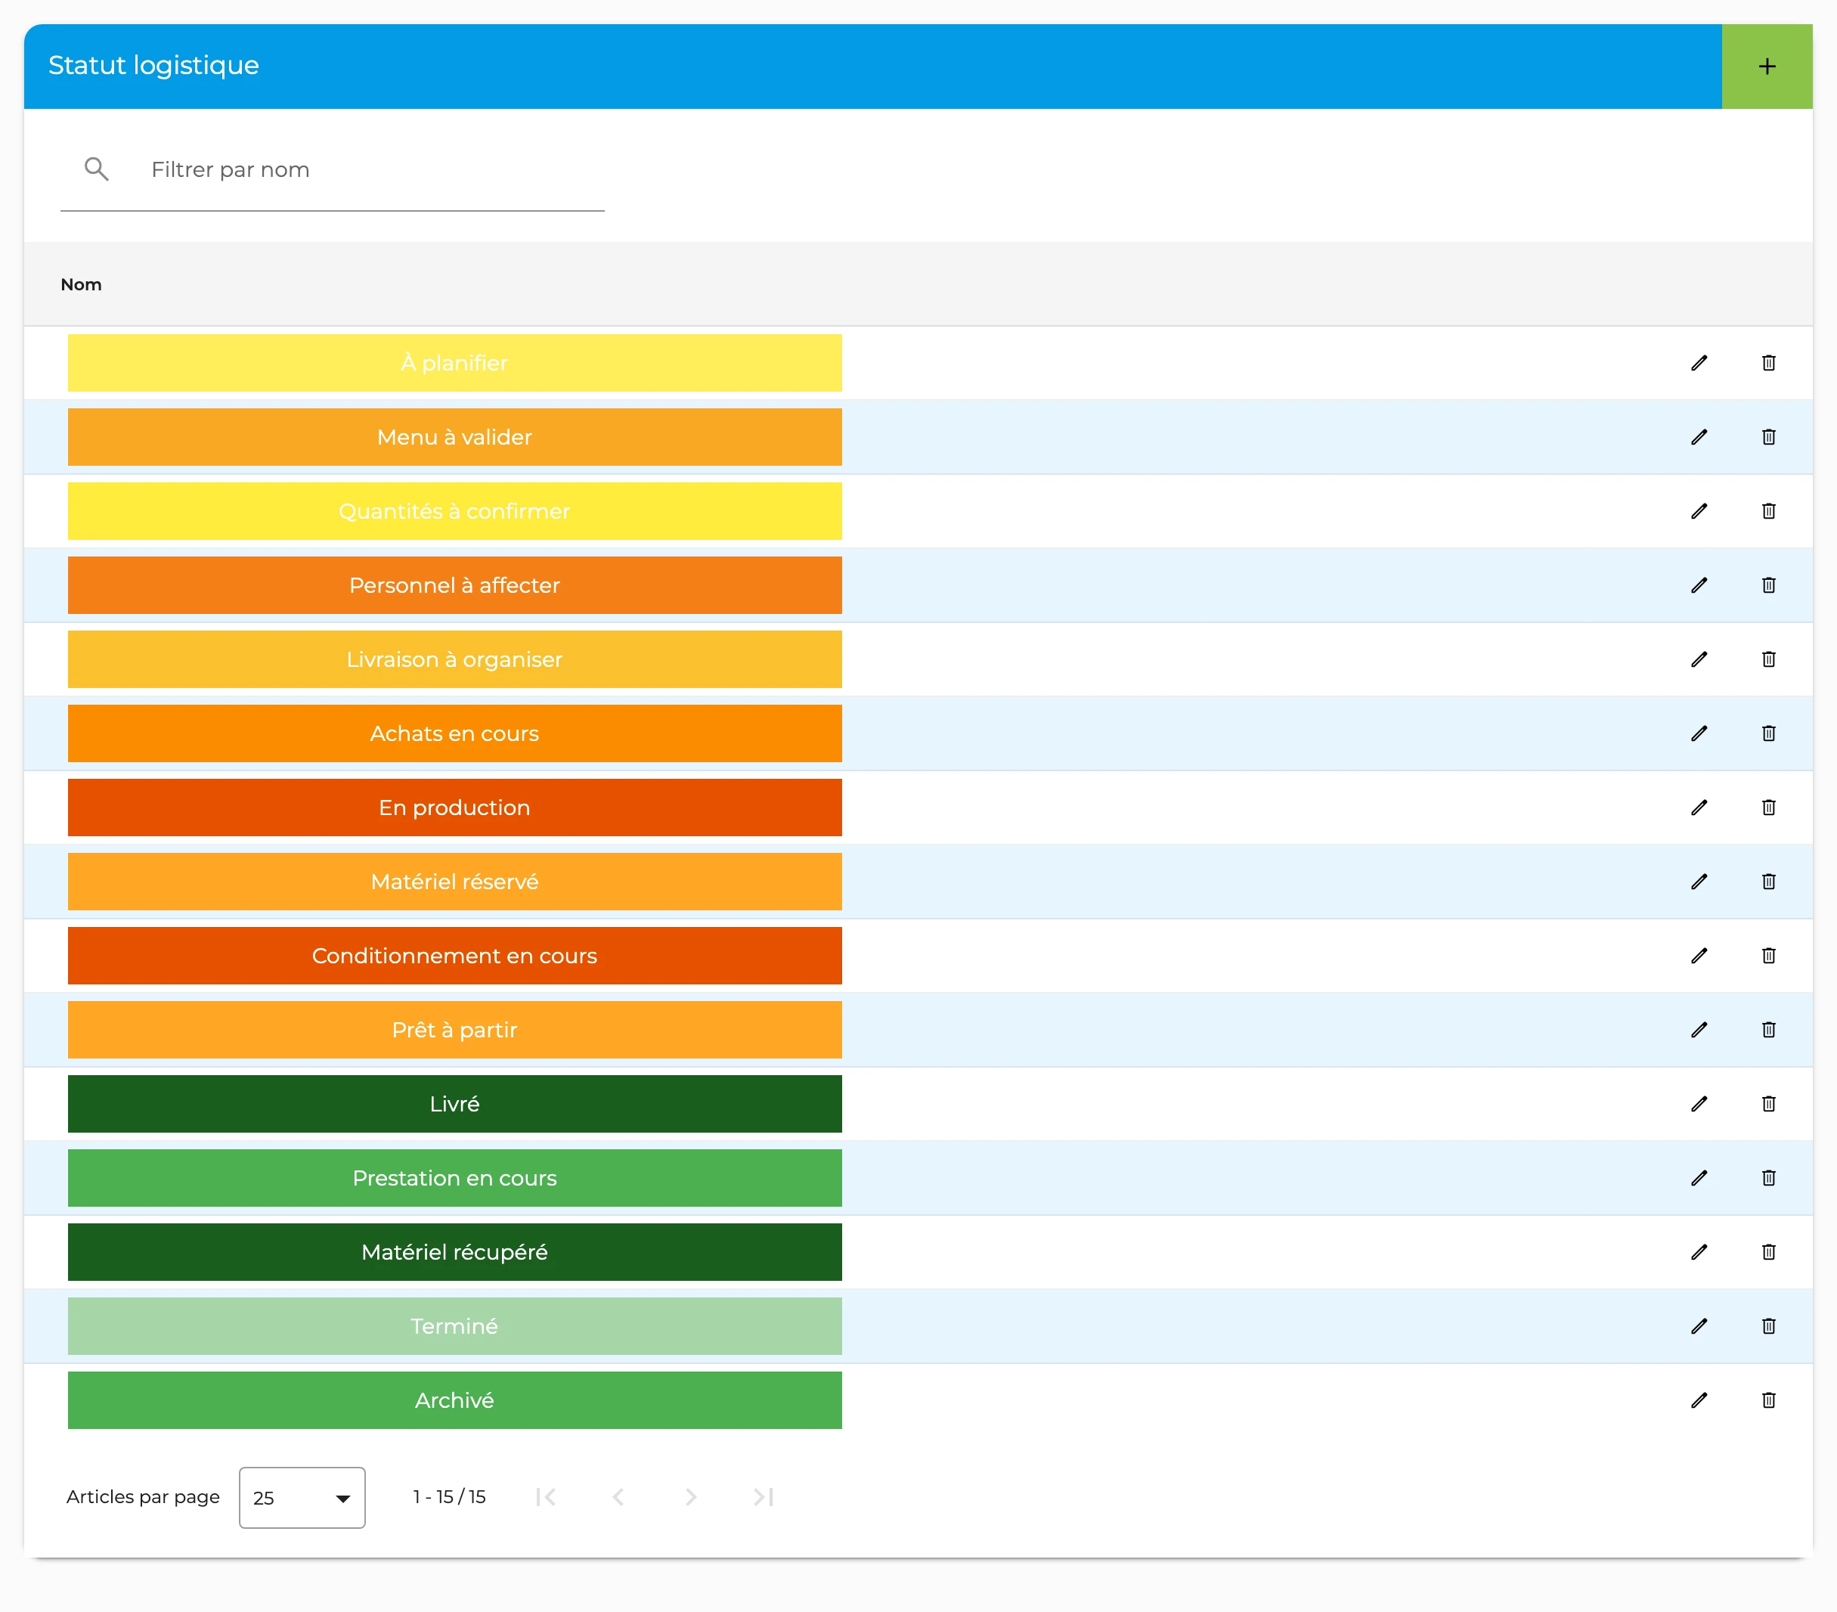Edit the Matériel réservé status
This screenshot has height=1612, width=1837.
(x=1699, y=882)
